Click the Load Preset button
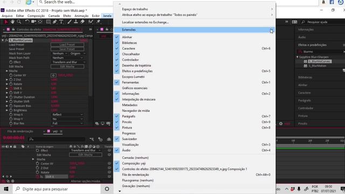This screenshot has height=194, width=345. pos(67,45)
